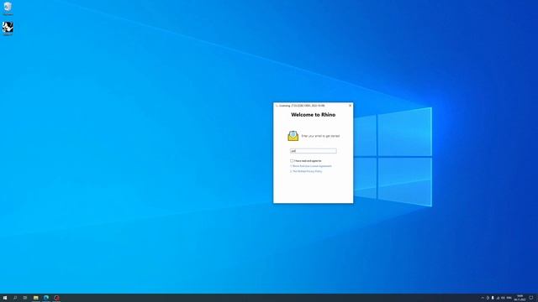Open the Recycle Bin desktop icon
This screenshot has height=302, width=538.
8,8
